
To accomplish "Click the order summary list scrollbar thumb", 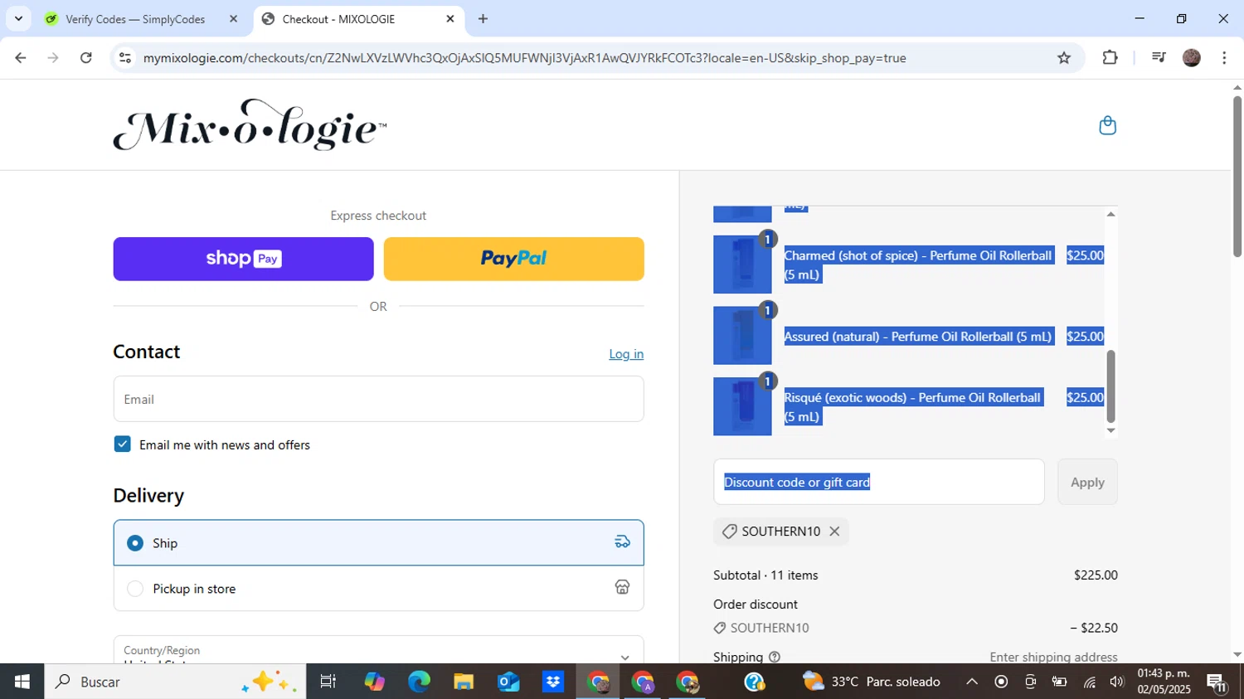I will [x=1110, y=386].
